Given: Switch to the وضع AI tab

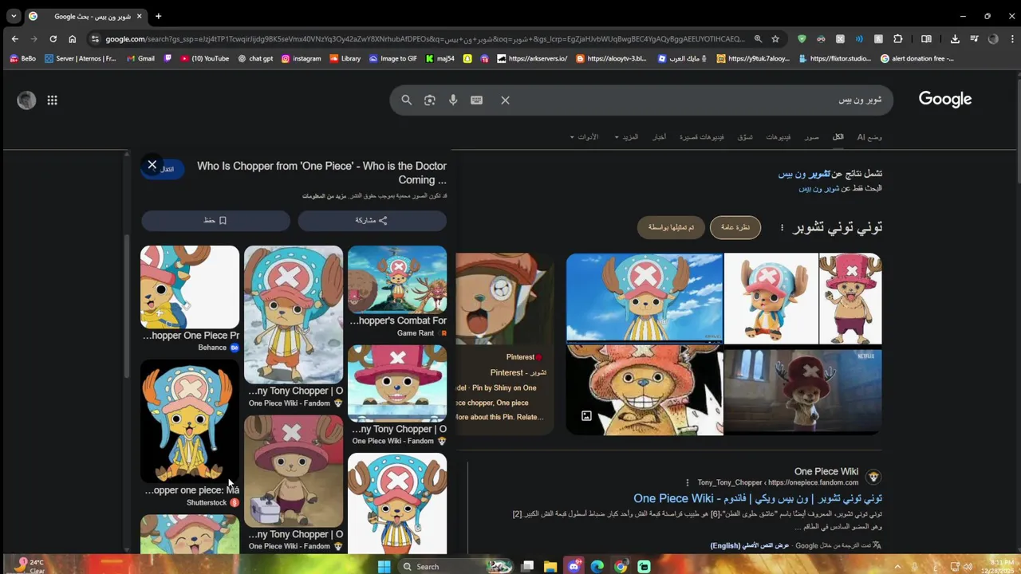Looking at the screenshot, I should pos(869,137).
